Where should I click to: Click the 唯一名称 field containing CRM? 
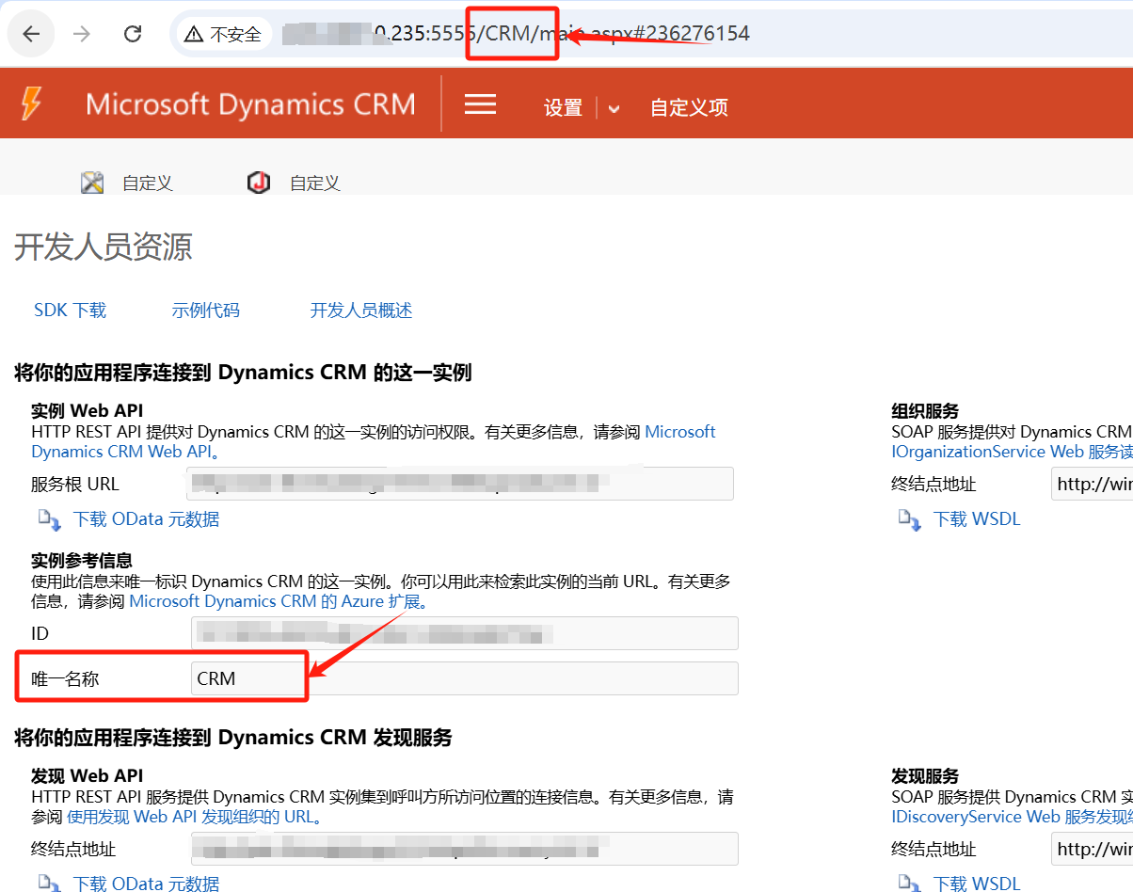[x=465, y=678]
